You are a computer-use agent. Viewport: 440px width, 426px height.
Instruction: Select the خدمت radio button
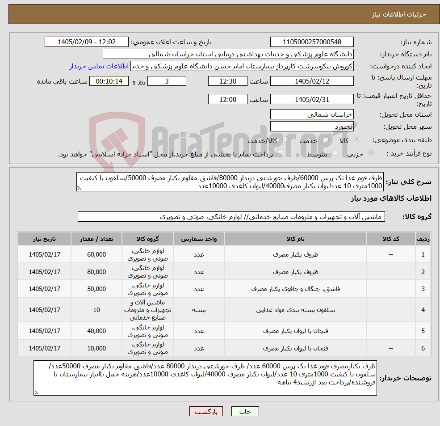[326, 139]
